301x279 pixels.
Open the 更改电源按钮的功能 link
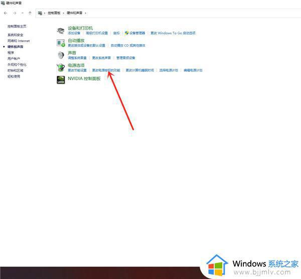106,70
